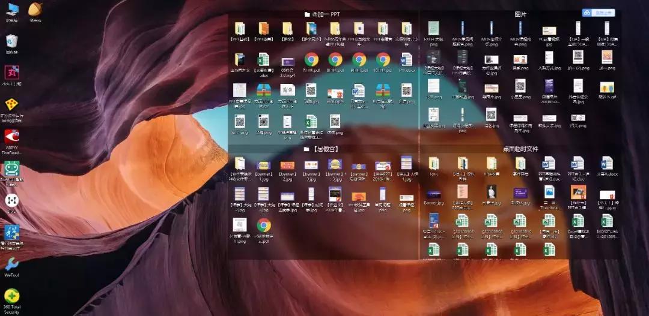Open Chrome PDF starting with 9 in @加一 PPT
The width and height of the screenshot is (649, 316).
[359, 59]
